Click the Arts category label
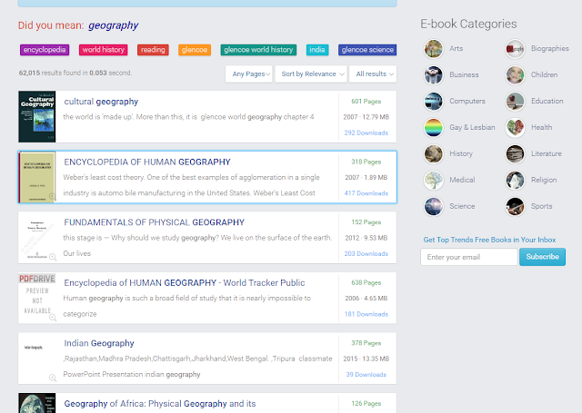 456,48
